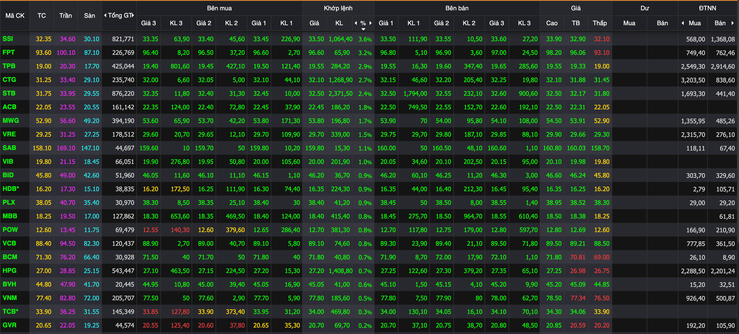Screen dimensions: 739x334
Task: Click FPT ceiling price 100.10
Action: (x=66, y=53)
